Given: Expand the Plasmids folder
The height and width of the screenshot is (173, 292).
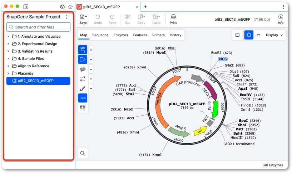Looking at the screenshot, I should (x=8, y=73).
